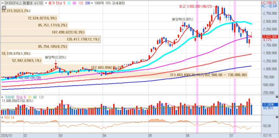Click the red current price tag 2,022,000
279x138 pixels.
tap(270, 37)
